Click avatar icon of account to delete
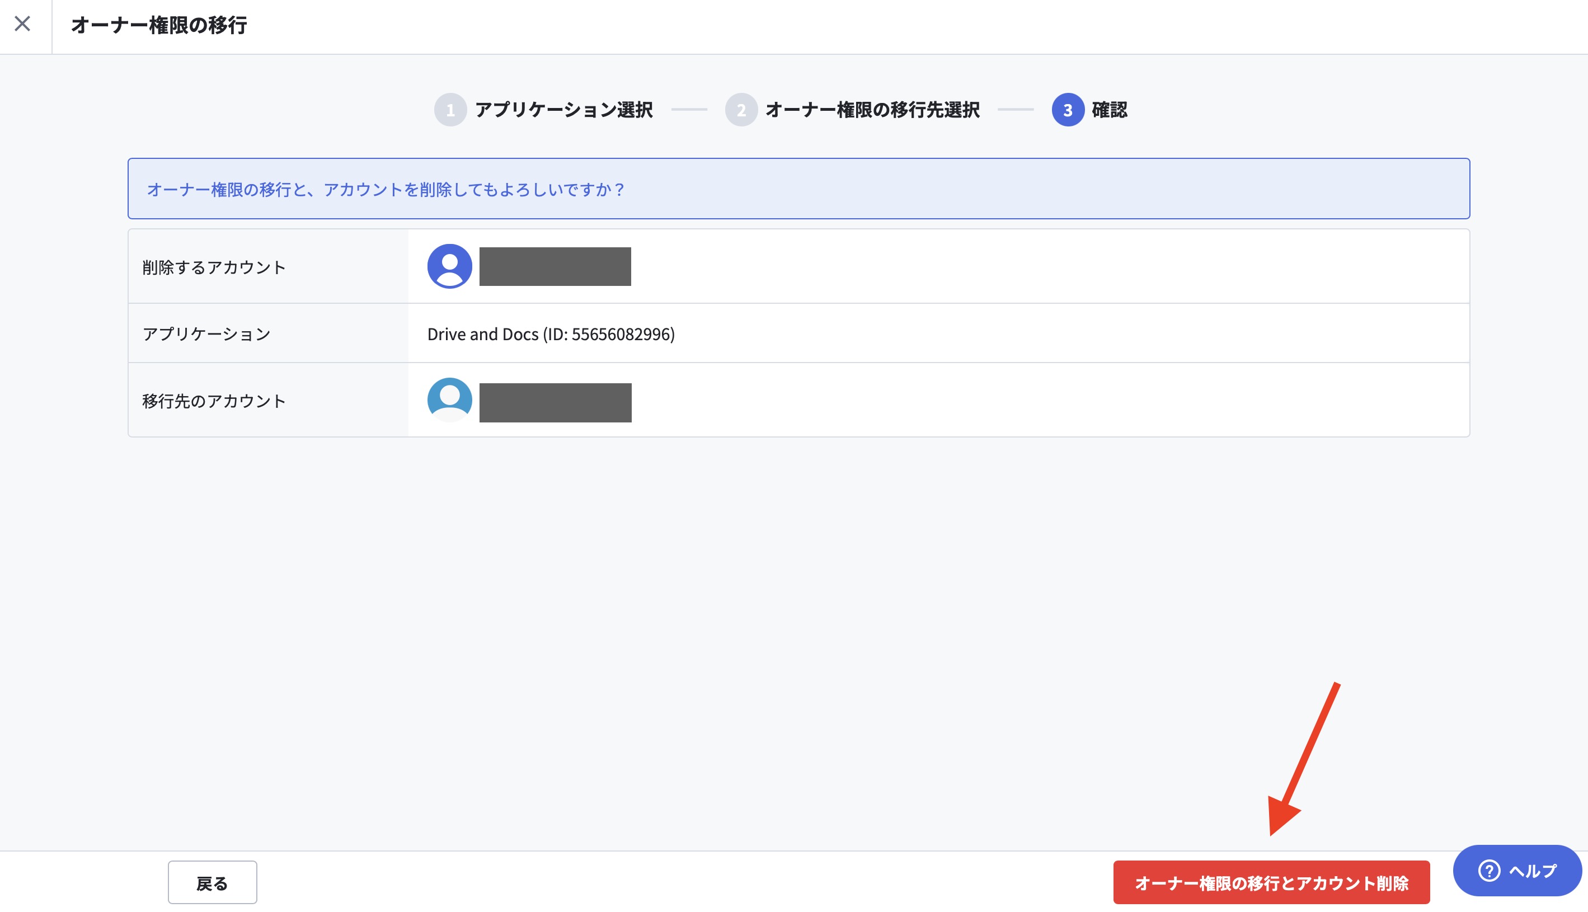This screenshot has width=1588, height=912. [x=450, y=266]
